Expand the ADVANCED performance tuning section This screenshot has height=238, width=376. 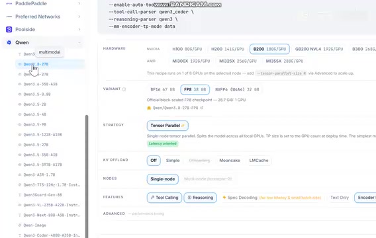(134, 214)
